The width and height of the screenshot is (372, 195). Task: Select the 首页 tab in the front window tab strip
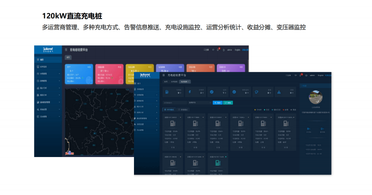[x=166, y=82]
